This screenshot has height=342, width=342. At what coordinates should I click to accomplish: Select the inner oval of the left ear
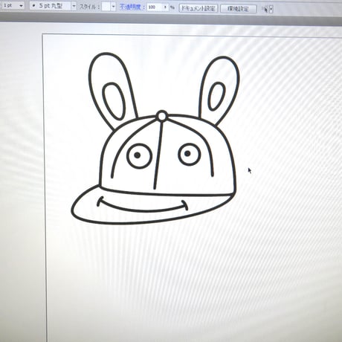[113, 101]
